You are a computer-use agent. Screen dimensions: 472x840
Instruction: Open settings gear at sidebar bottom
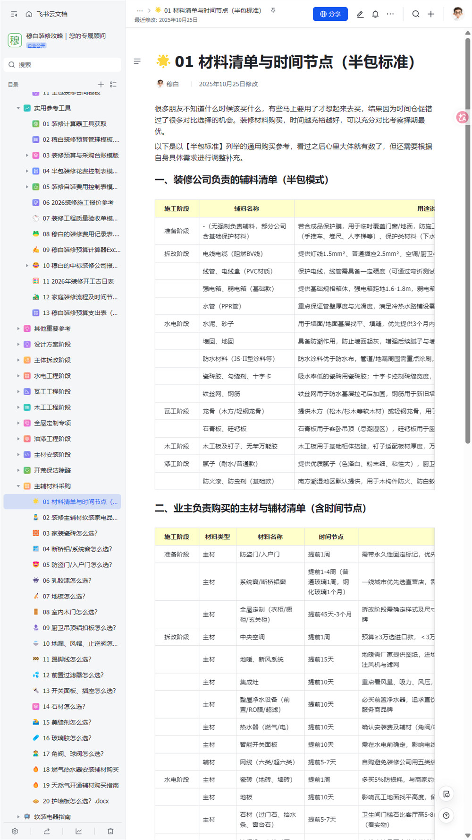[x=15, y=831]
